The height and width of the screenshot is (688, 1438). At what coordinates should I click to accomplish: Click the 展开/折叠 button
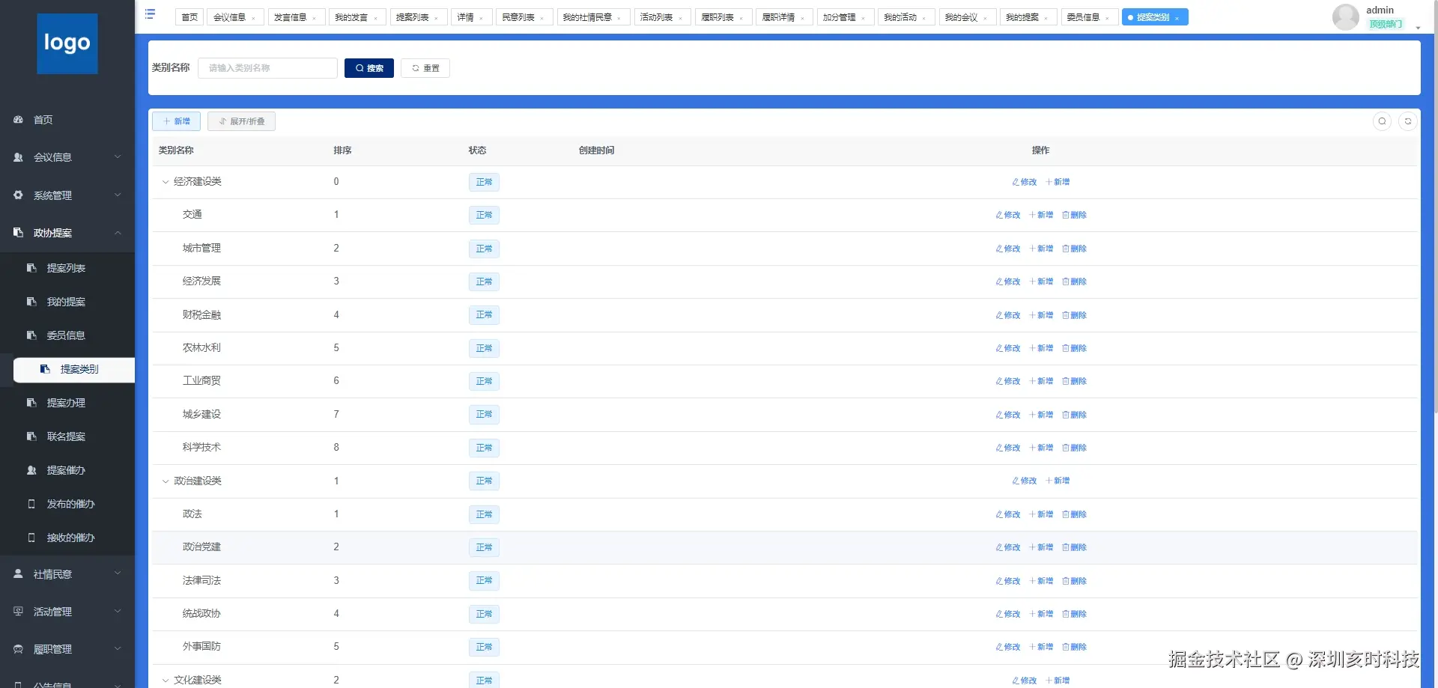coord(241,121)
